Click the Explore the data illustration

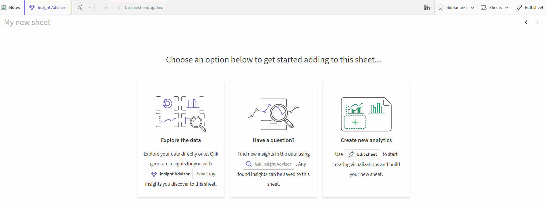coord(181,114)
